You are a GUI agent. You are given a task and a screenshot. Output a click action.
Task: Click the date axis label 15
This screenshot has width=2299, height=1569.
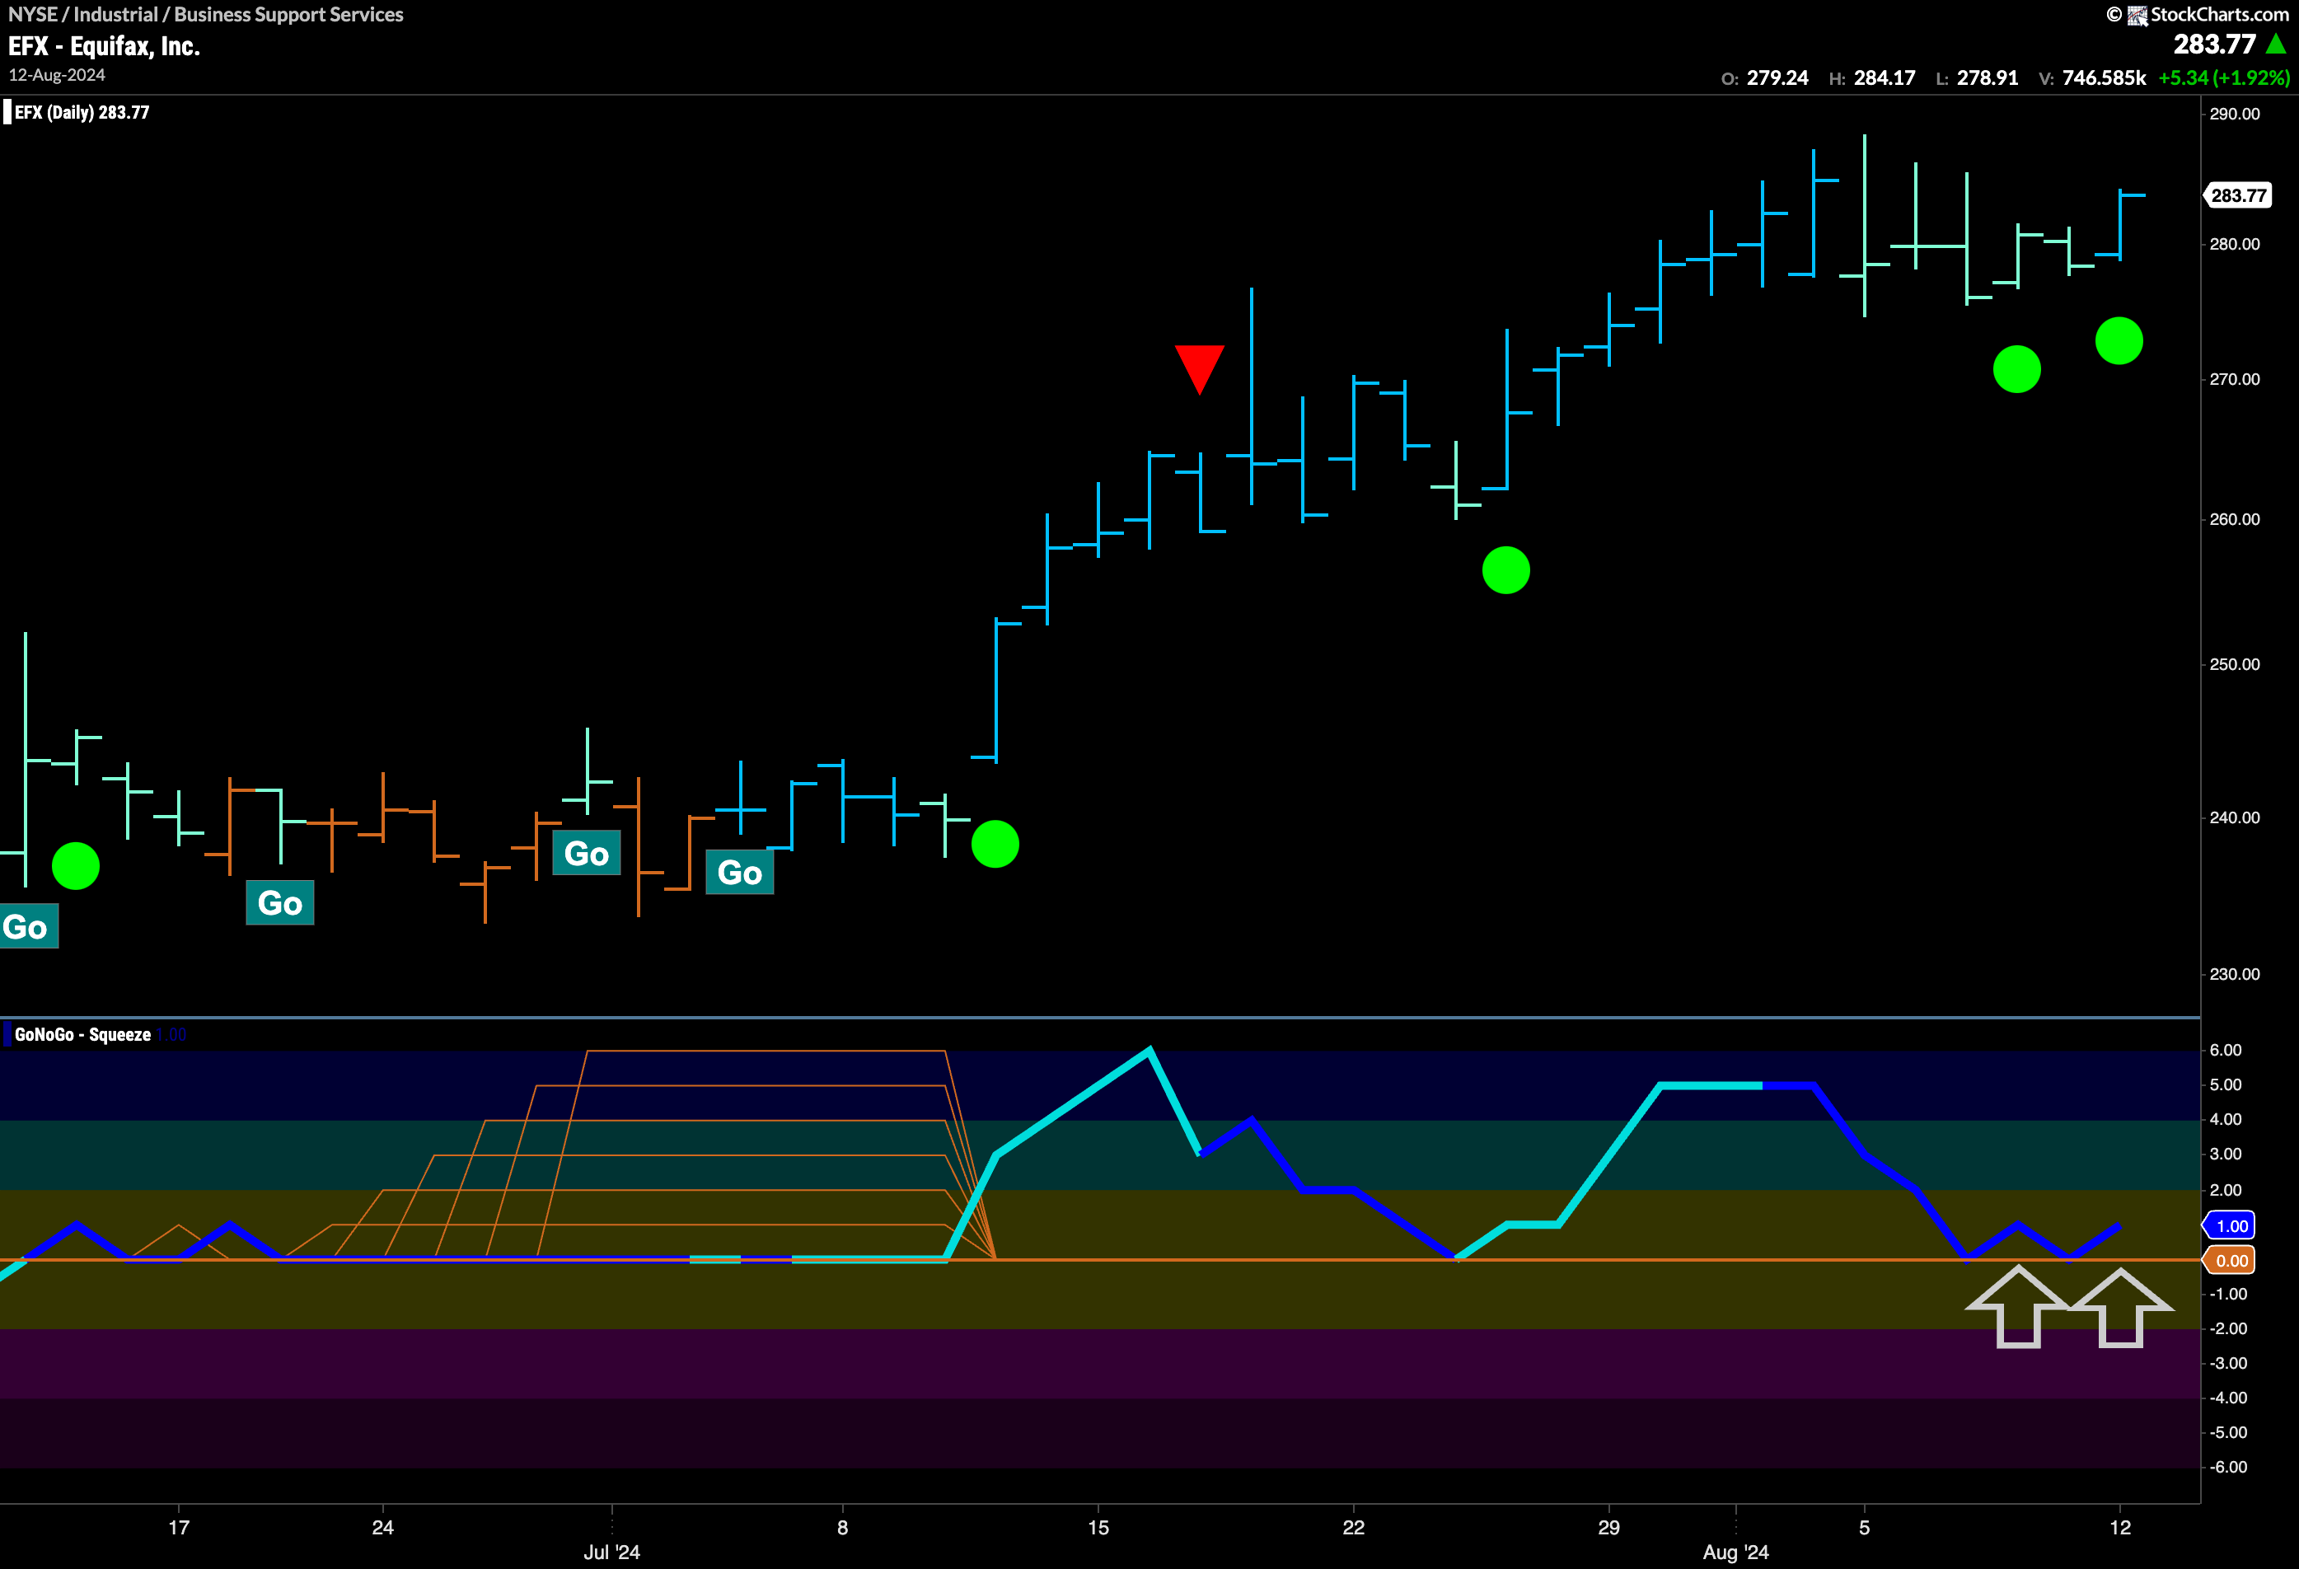[1098, 1528]
